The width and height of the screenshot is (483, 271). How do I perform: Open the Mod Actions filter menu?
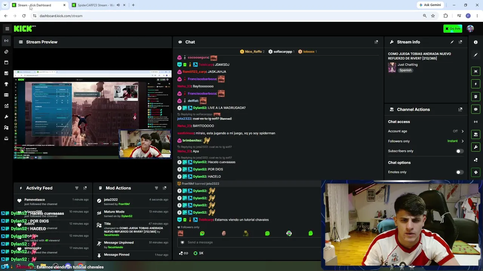[x=156, y=188]
